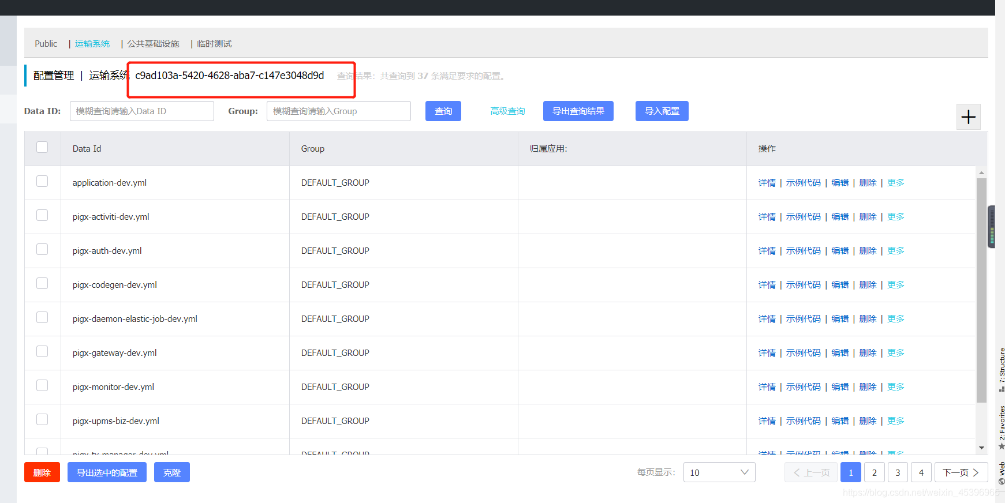Switch to the 临时测试 namespace tab
This screenshot has width=1005, height=503.
[214, 44]
